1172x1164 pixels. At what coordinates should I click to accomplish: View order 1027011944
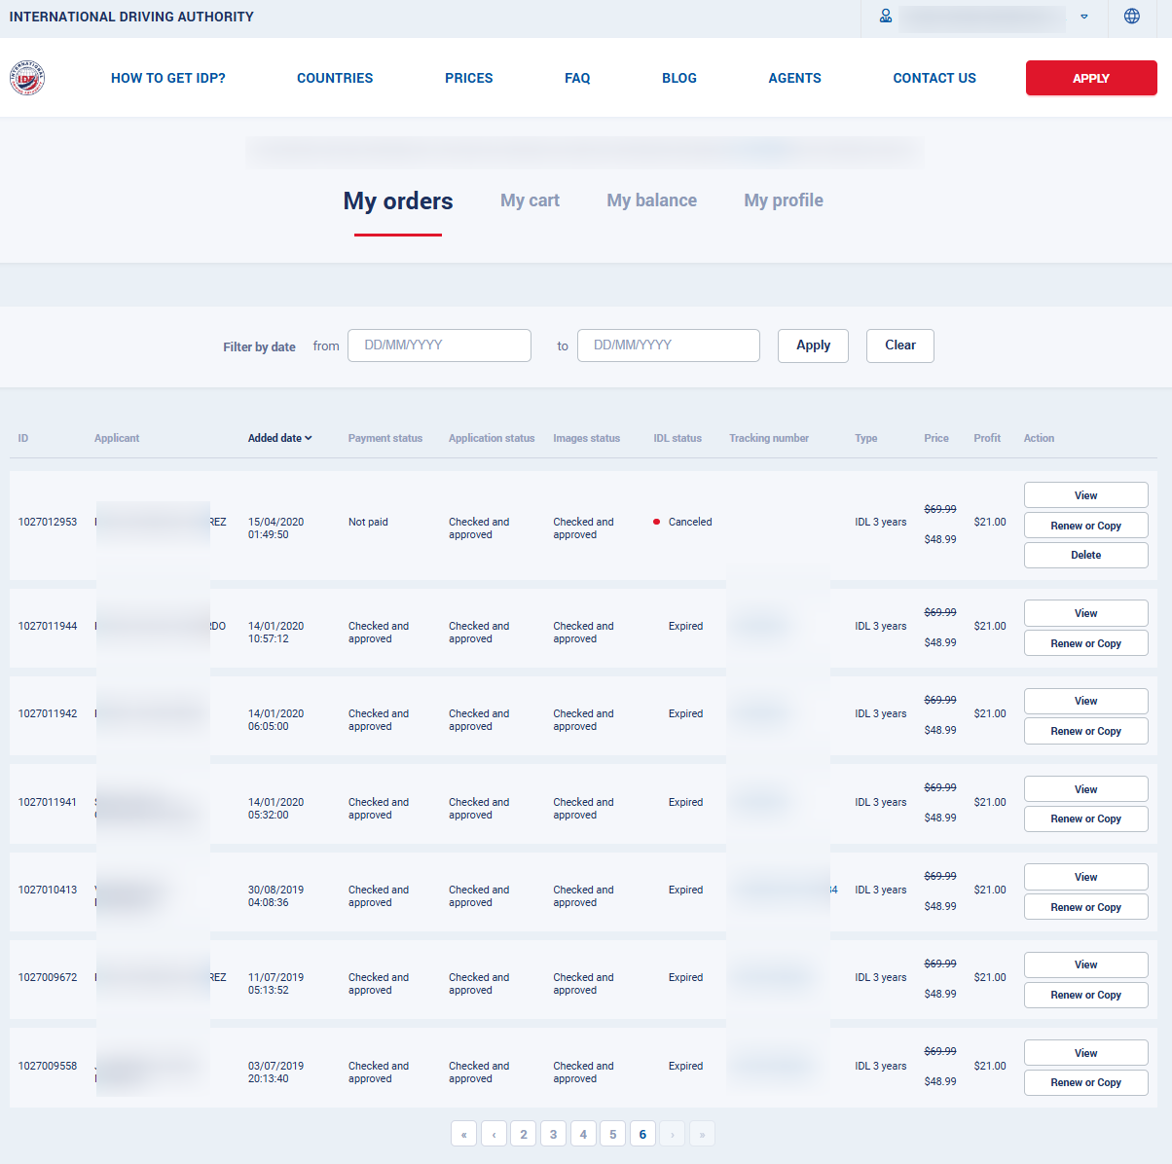point(1085,613)
